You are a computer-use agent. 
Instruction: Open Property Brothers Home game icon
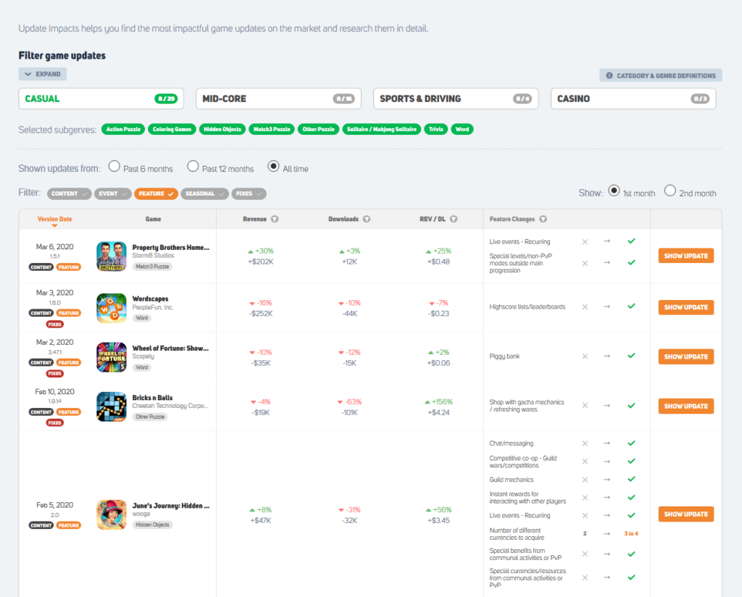click(x=112, y=256)
